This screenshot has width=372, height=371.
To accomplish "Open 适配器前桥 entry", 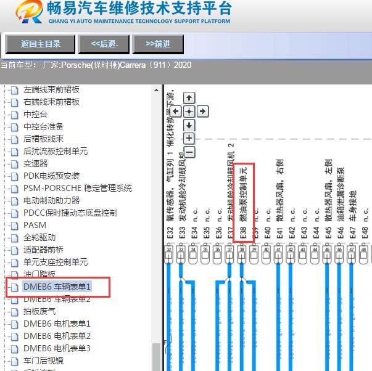I will [x=43, y=250].
